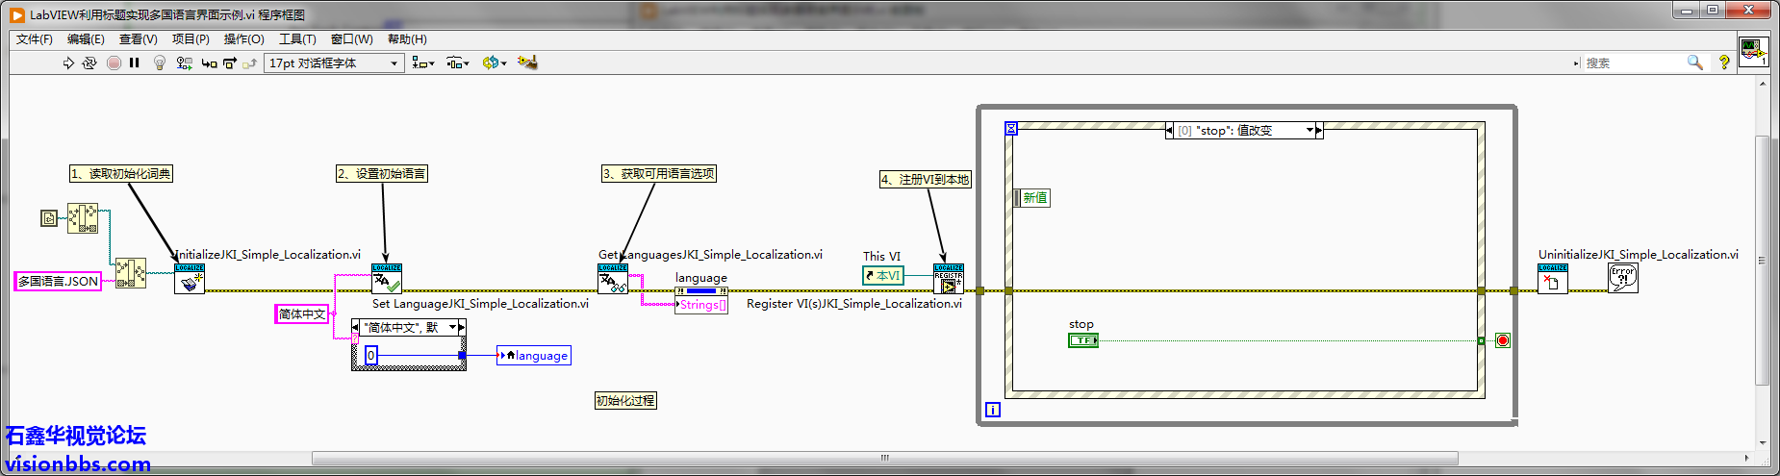The width and height of the screenshot is (1780, 476).
Task: Click the search magnifier icon
Action: pyautogui.click(x=1695, y=63)
